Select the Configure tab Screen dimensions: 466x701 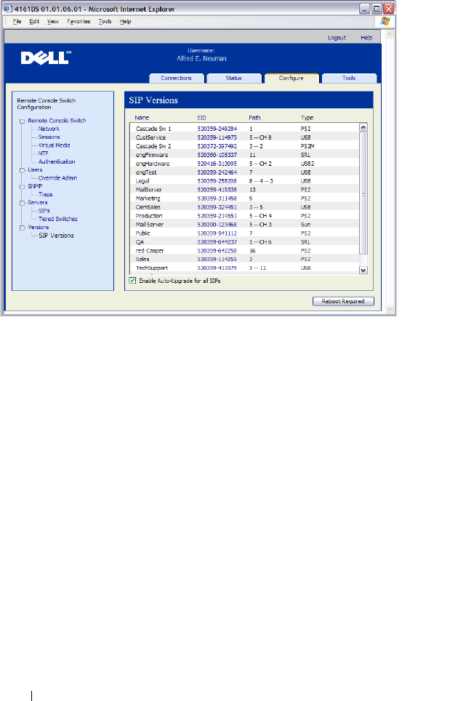coord(292,79)
